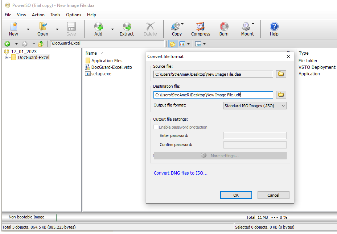Open the View menu
This screenshot has width=337, height=234.
(x=21, y=15)
